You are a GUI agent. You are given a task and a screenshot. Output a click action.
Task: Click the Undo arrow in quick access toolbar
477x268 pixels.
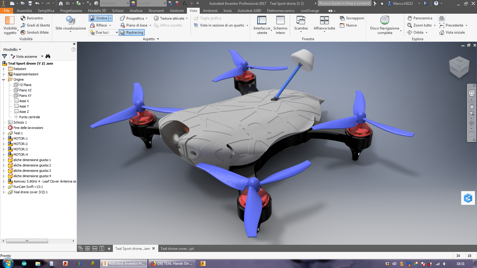tap(37, 3)
